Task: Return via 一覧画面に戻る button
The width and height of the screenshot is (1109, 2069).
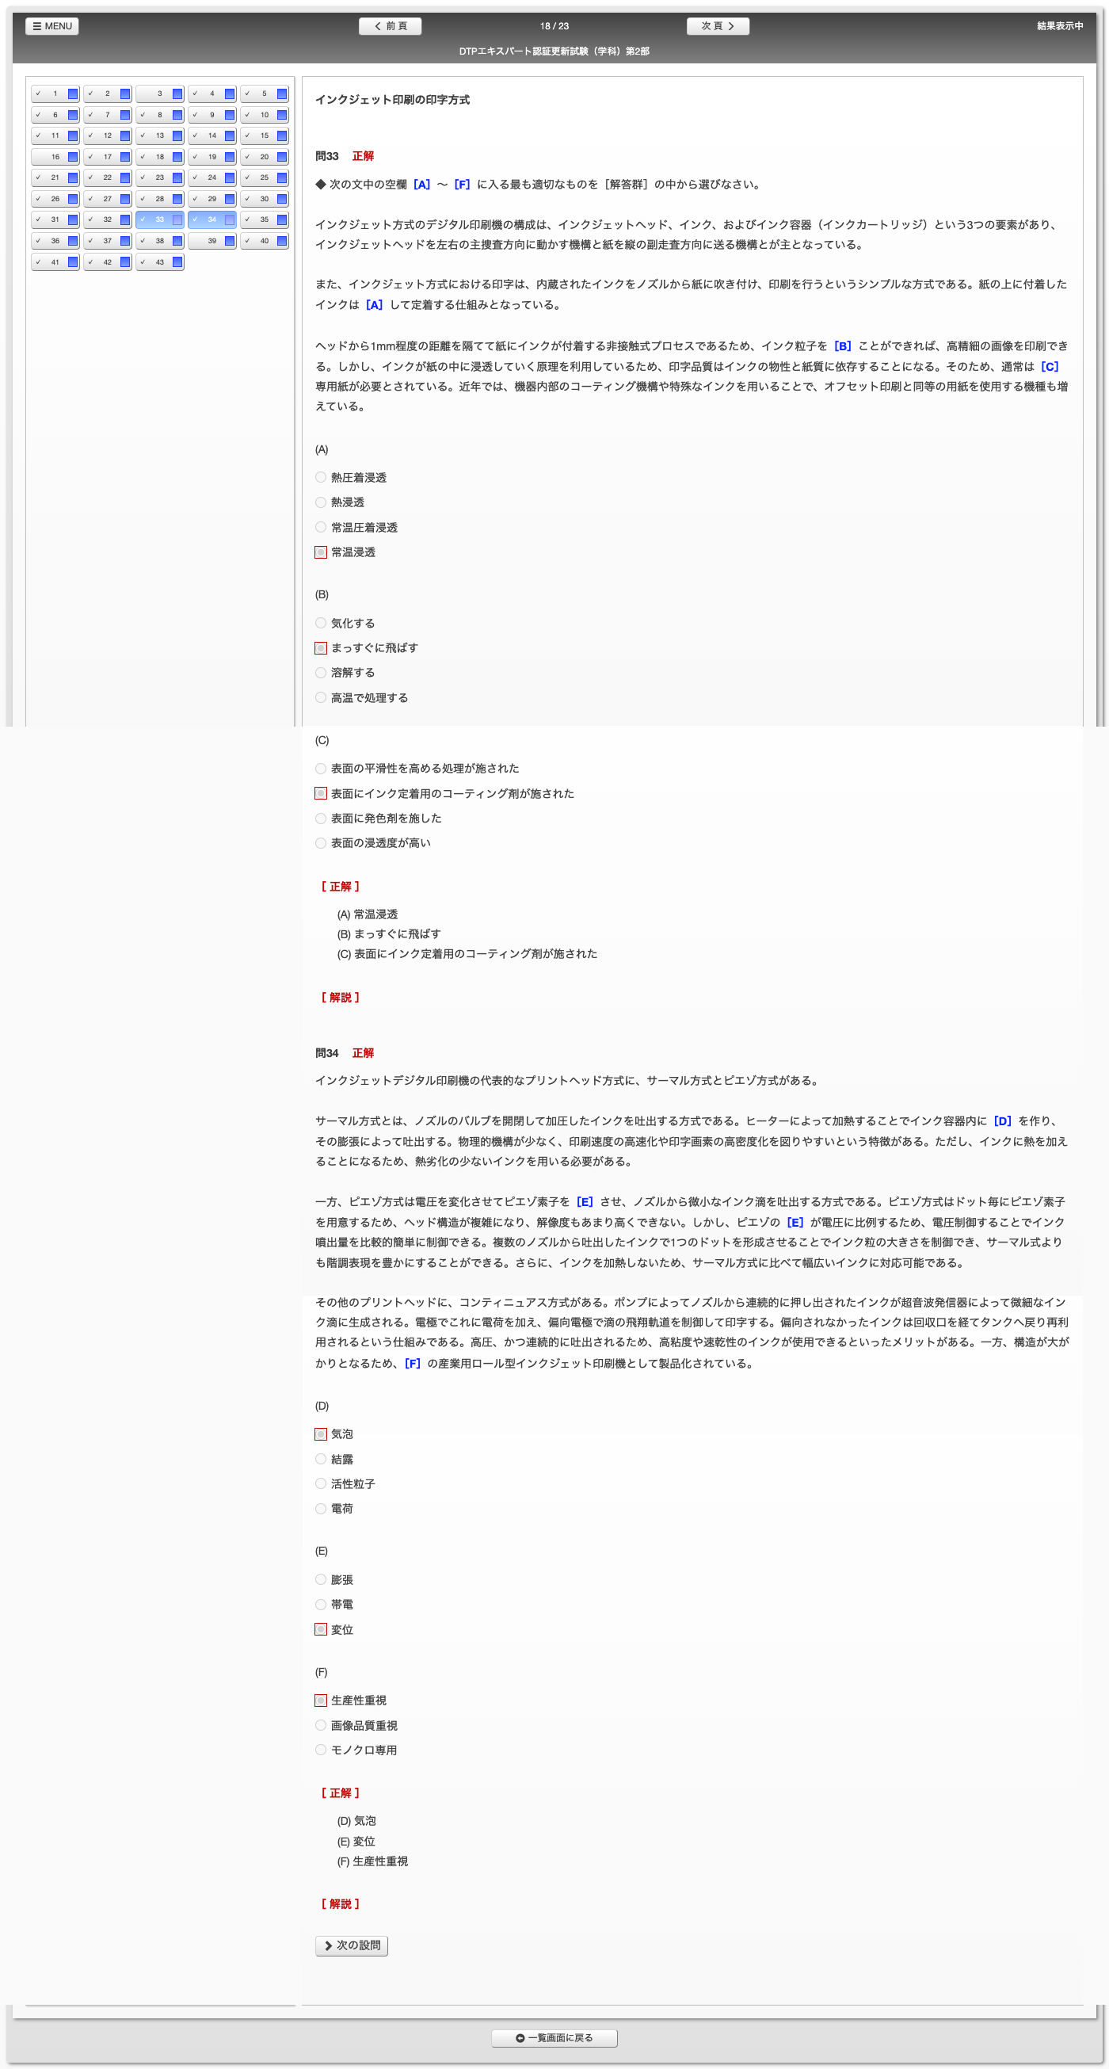Action: [x=554, y=2037]
